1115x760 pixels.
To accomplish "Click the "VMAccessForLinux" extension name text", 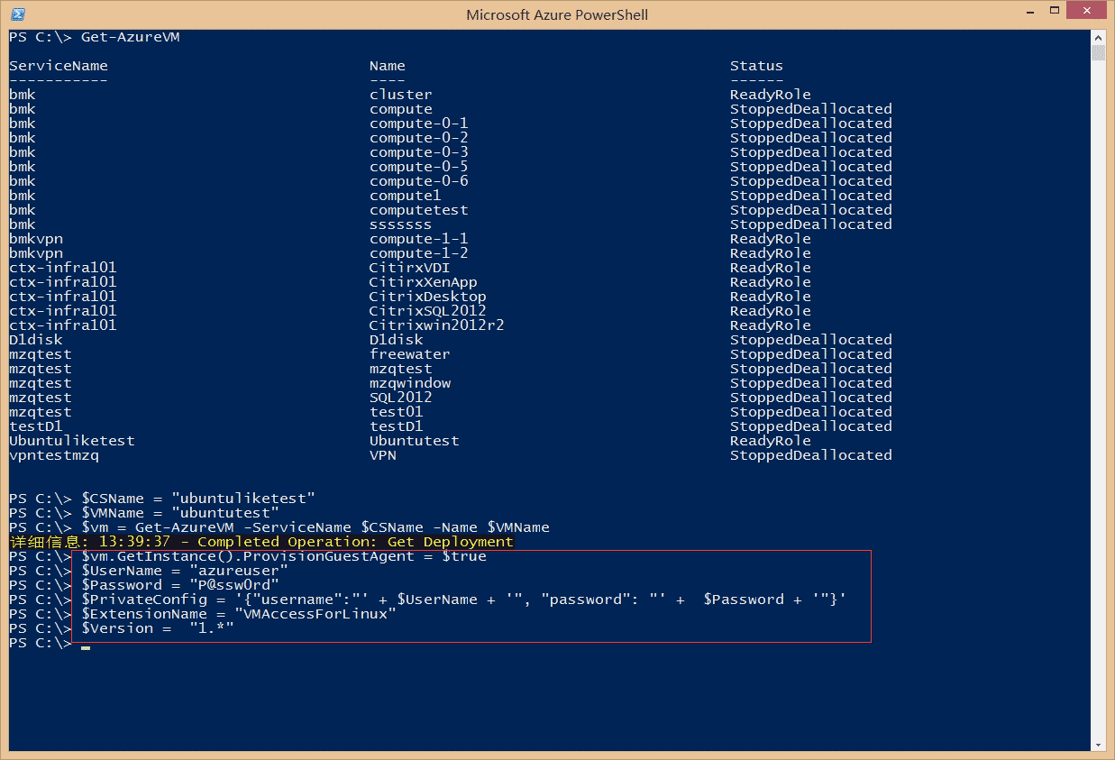I will [315, 614].
